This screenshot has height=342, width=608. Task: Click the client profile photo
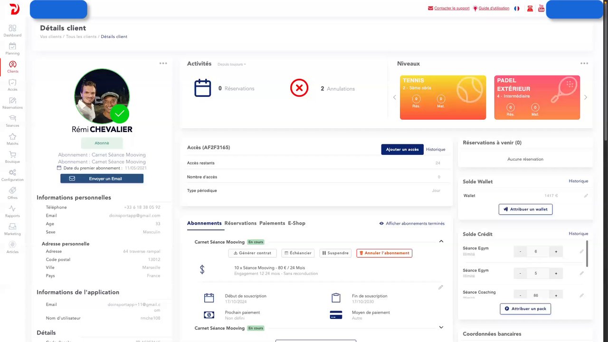102,96
